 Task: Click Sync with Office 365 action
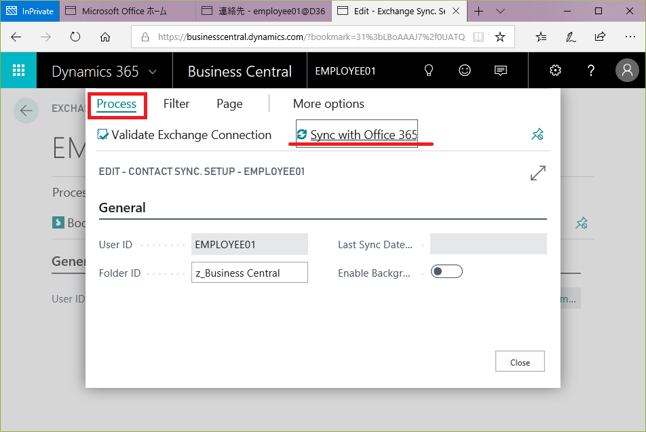coord(357,135)
